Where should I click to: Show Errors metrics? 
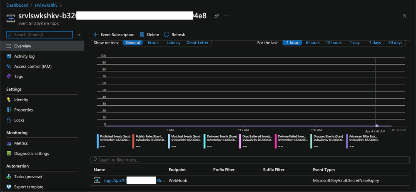pos(153,43)
